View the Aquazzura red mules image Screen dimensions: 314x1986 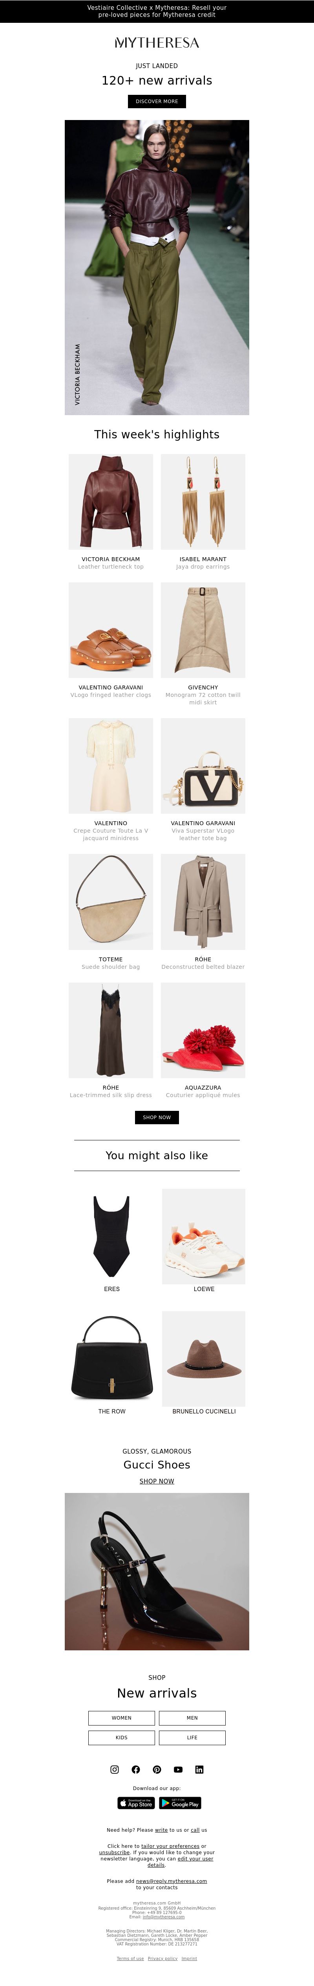point(203,1030)
